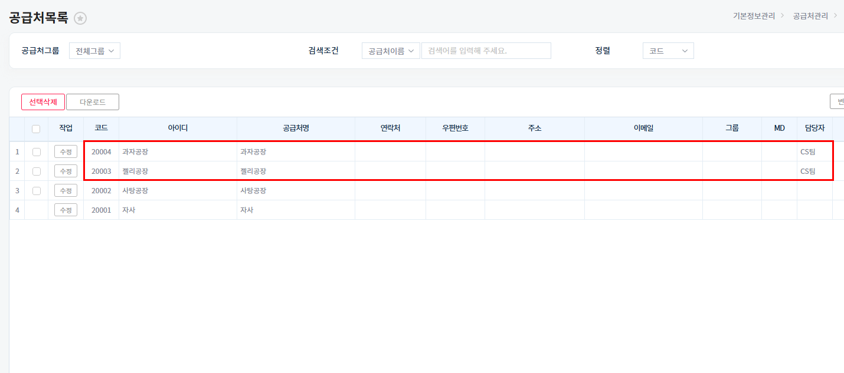Open the 공급처관리 breadcrumb link

coord(810,16)
